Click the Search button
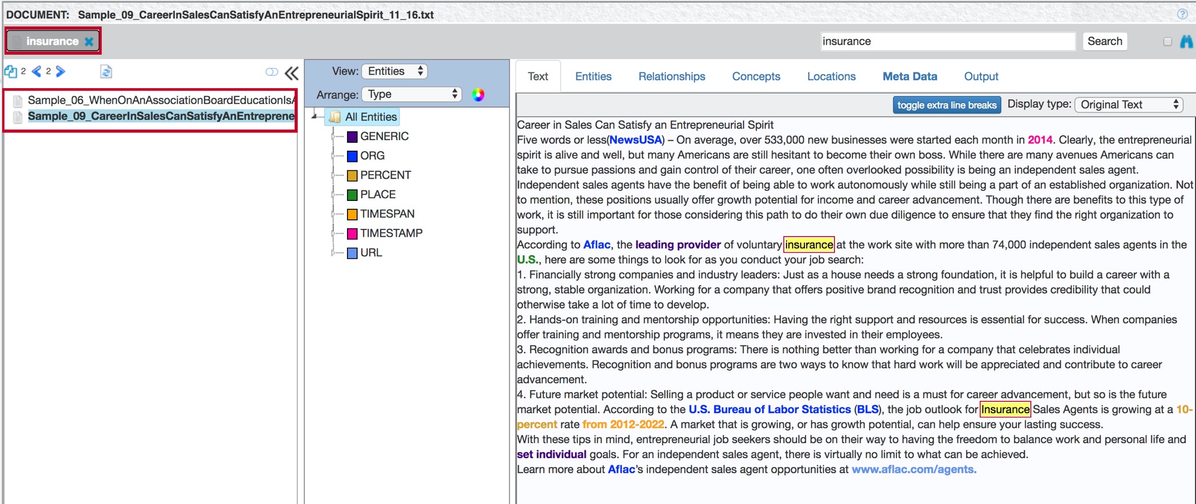Screen dimensions: 1196x504 point(1105,41)
